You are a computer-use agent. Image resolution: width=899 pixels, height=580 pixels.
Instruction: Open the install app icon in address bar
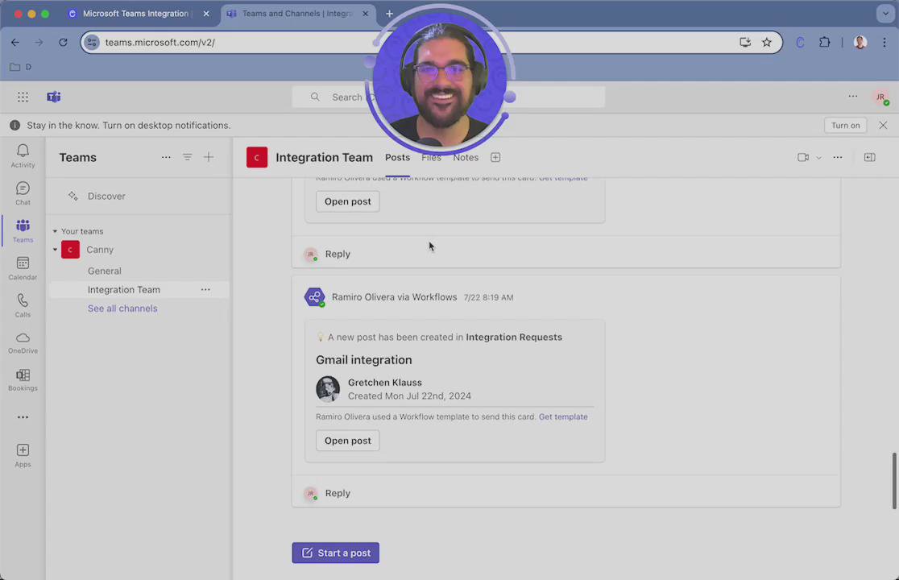click(745, 42)
